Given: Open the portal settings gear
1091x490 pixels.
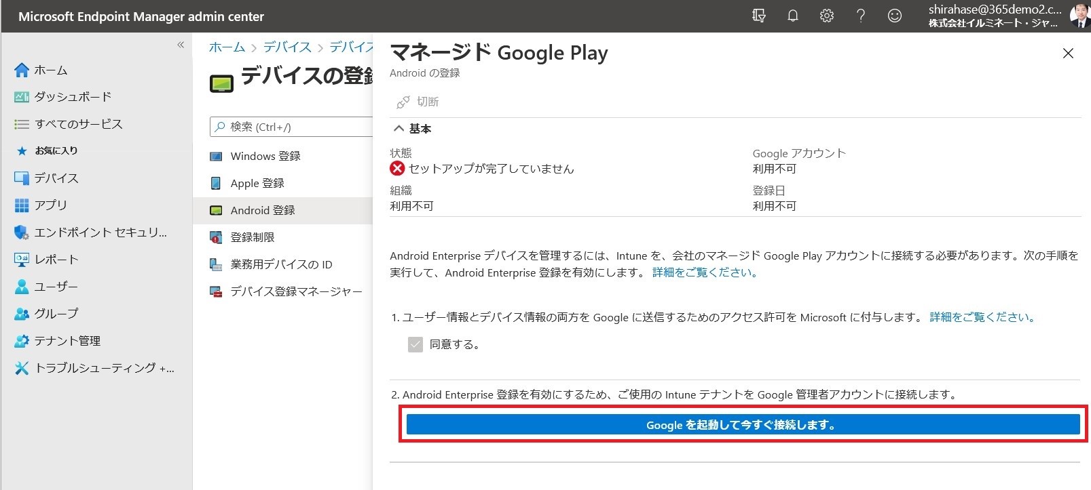Looking at the screenshot, I should click(x=827, y=16).
